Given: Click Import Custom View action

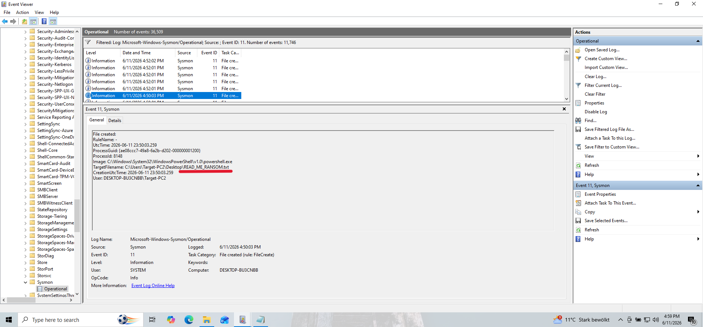Looking at the screenshot, I should [606, 67].
